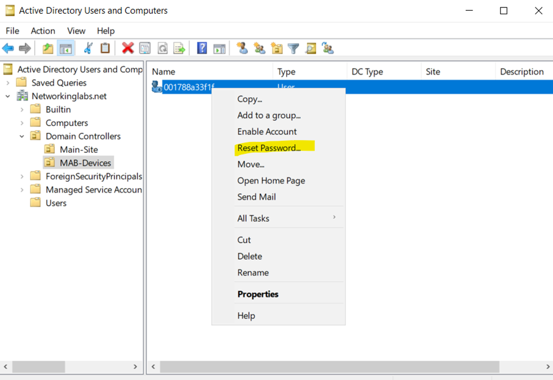Click the red X Delete icon
This screenshot has width=553, height=380.
click(128, 48)
